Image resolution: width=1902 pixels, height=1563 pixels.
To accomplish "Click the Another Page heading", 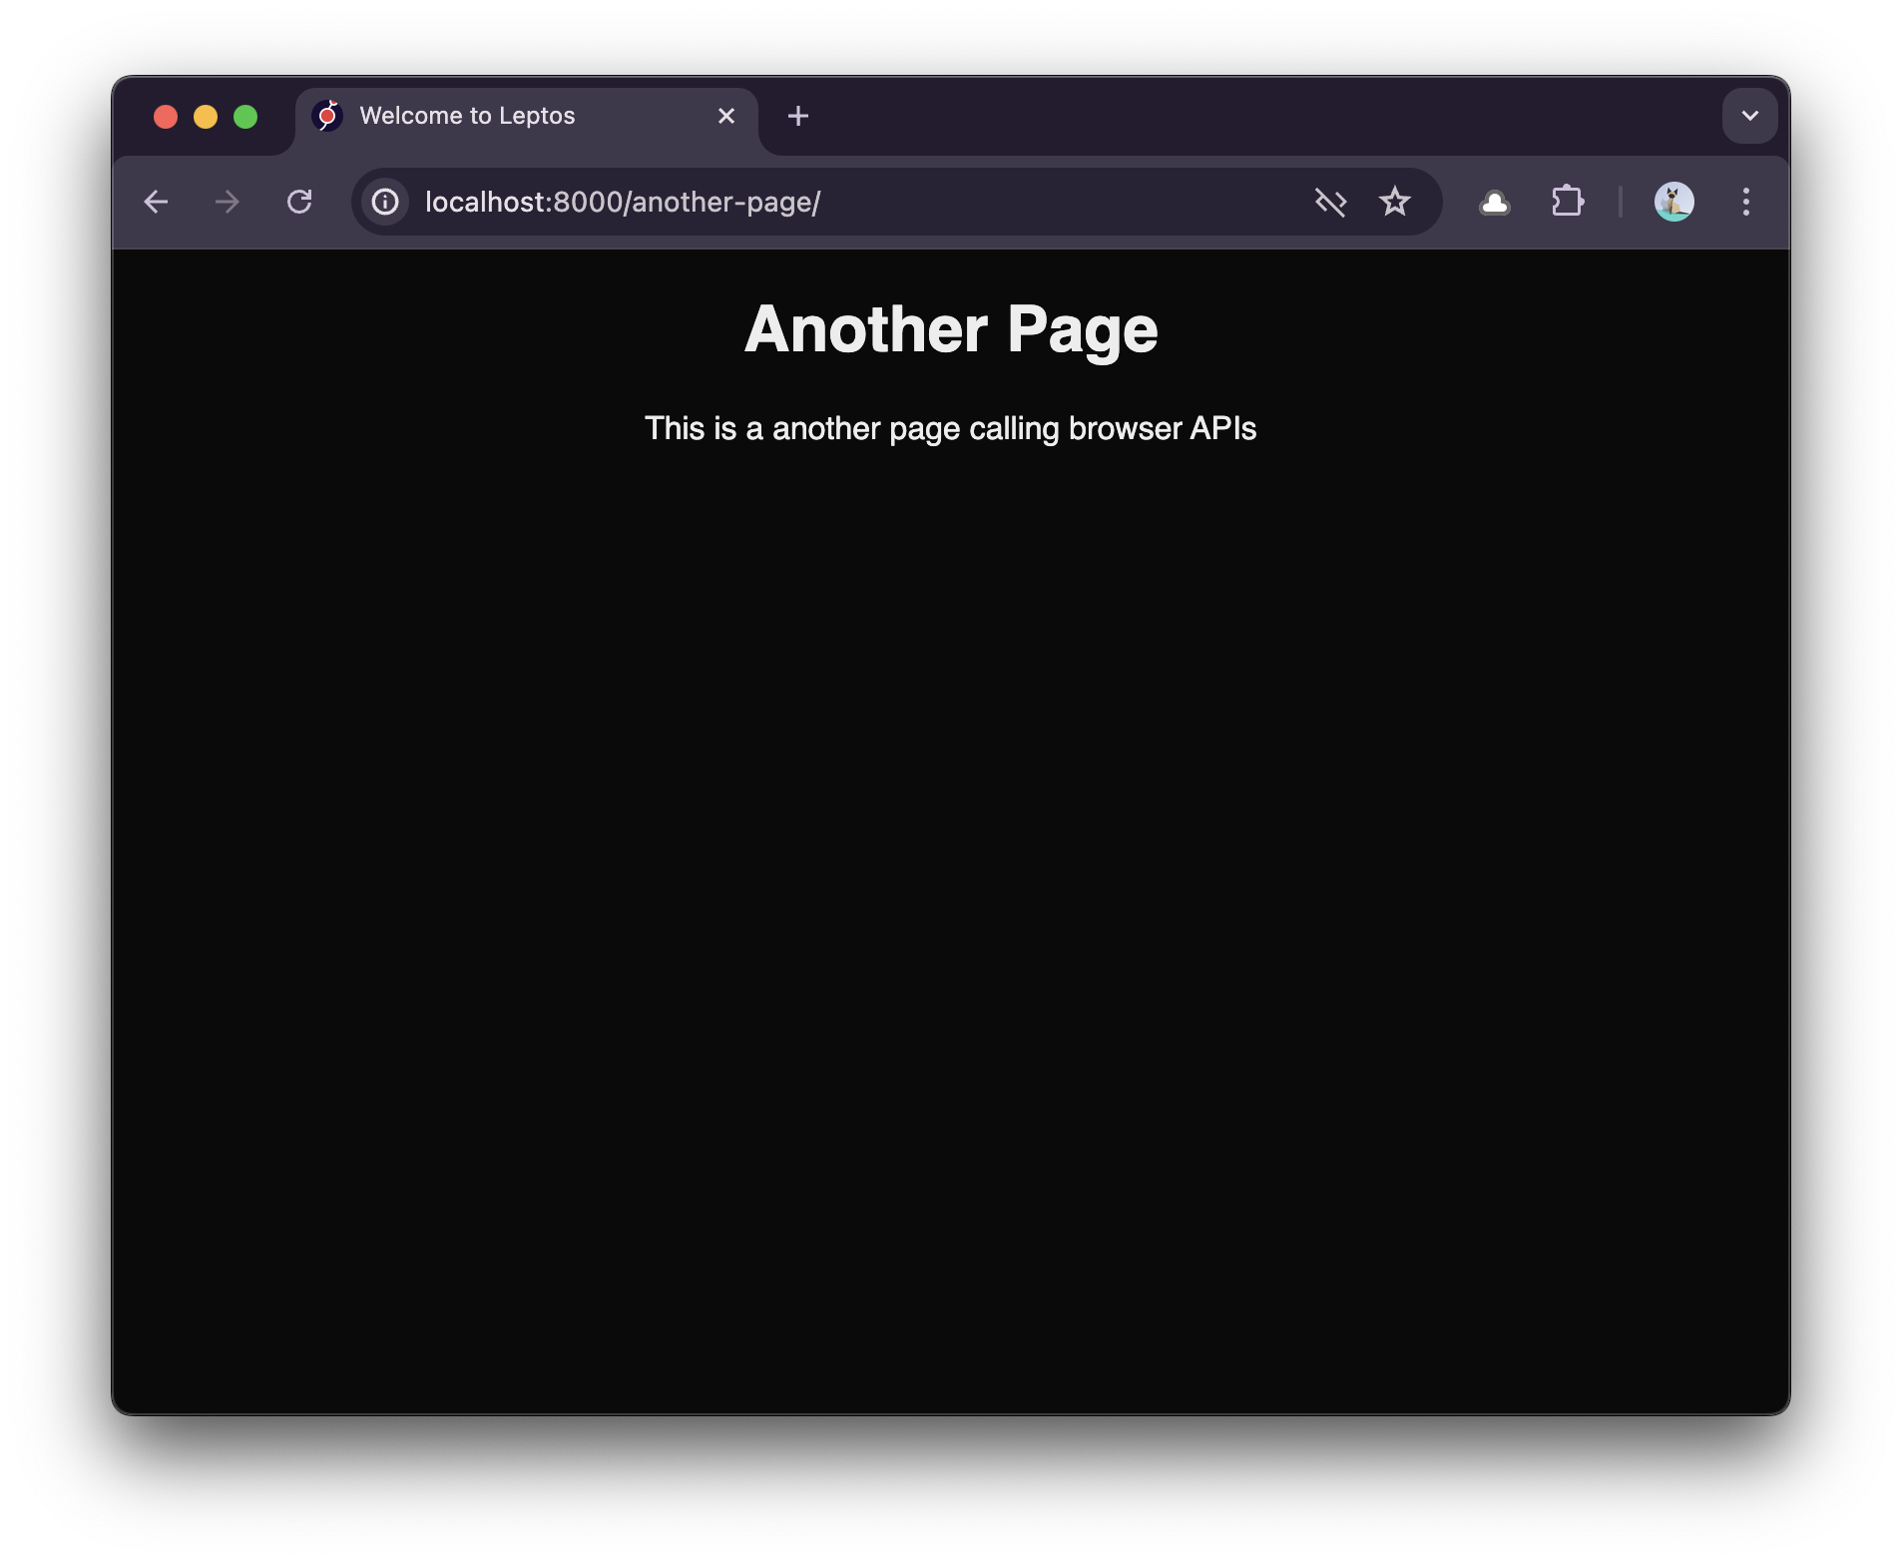I will [x=951, y=329].
